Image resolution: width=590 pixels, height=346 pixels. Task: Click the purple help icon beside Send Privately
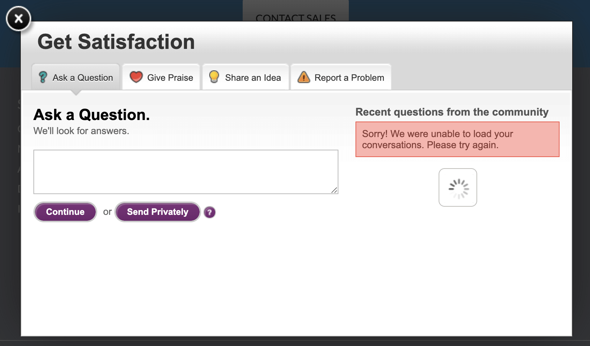point(210,212)
